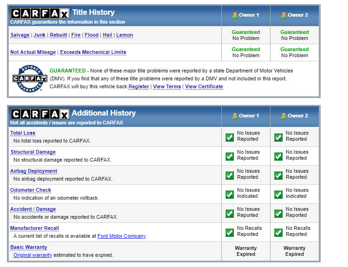This screenshot has height=267, width=348.
Task: Open the Salvage title definition link
Action: point(20,35)
